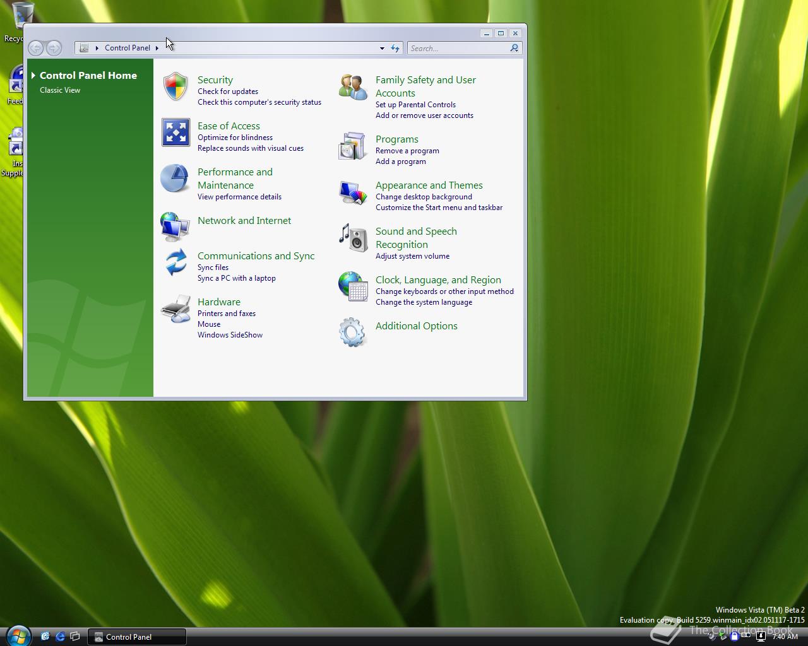Click Check for updates
Screen dimensions: 808x646
click(228, 91)
